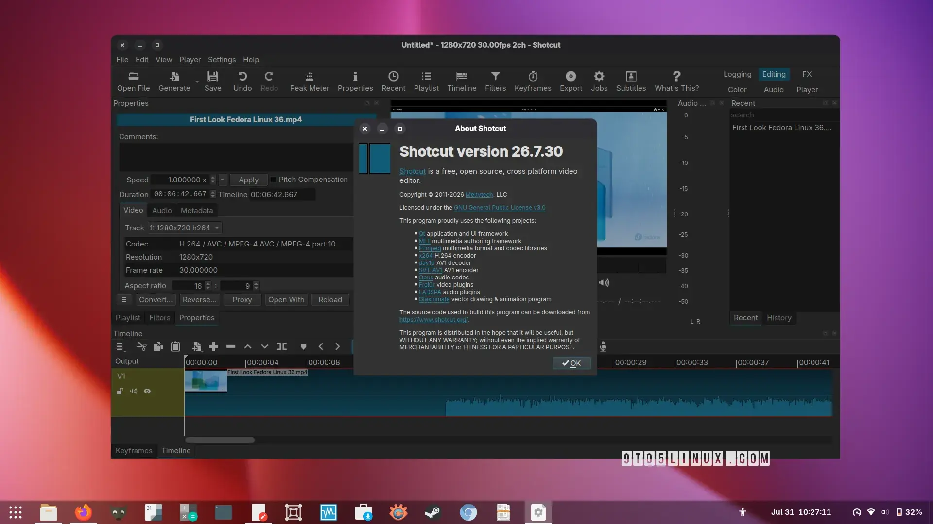Click OK in About Shotcut dialog
The height and width of the screenshot is (524, 933).
(x=572, y=363)
